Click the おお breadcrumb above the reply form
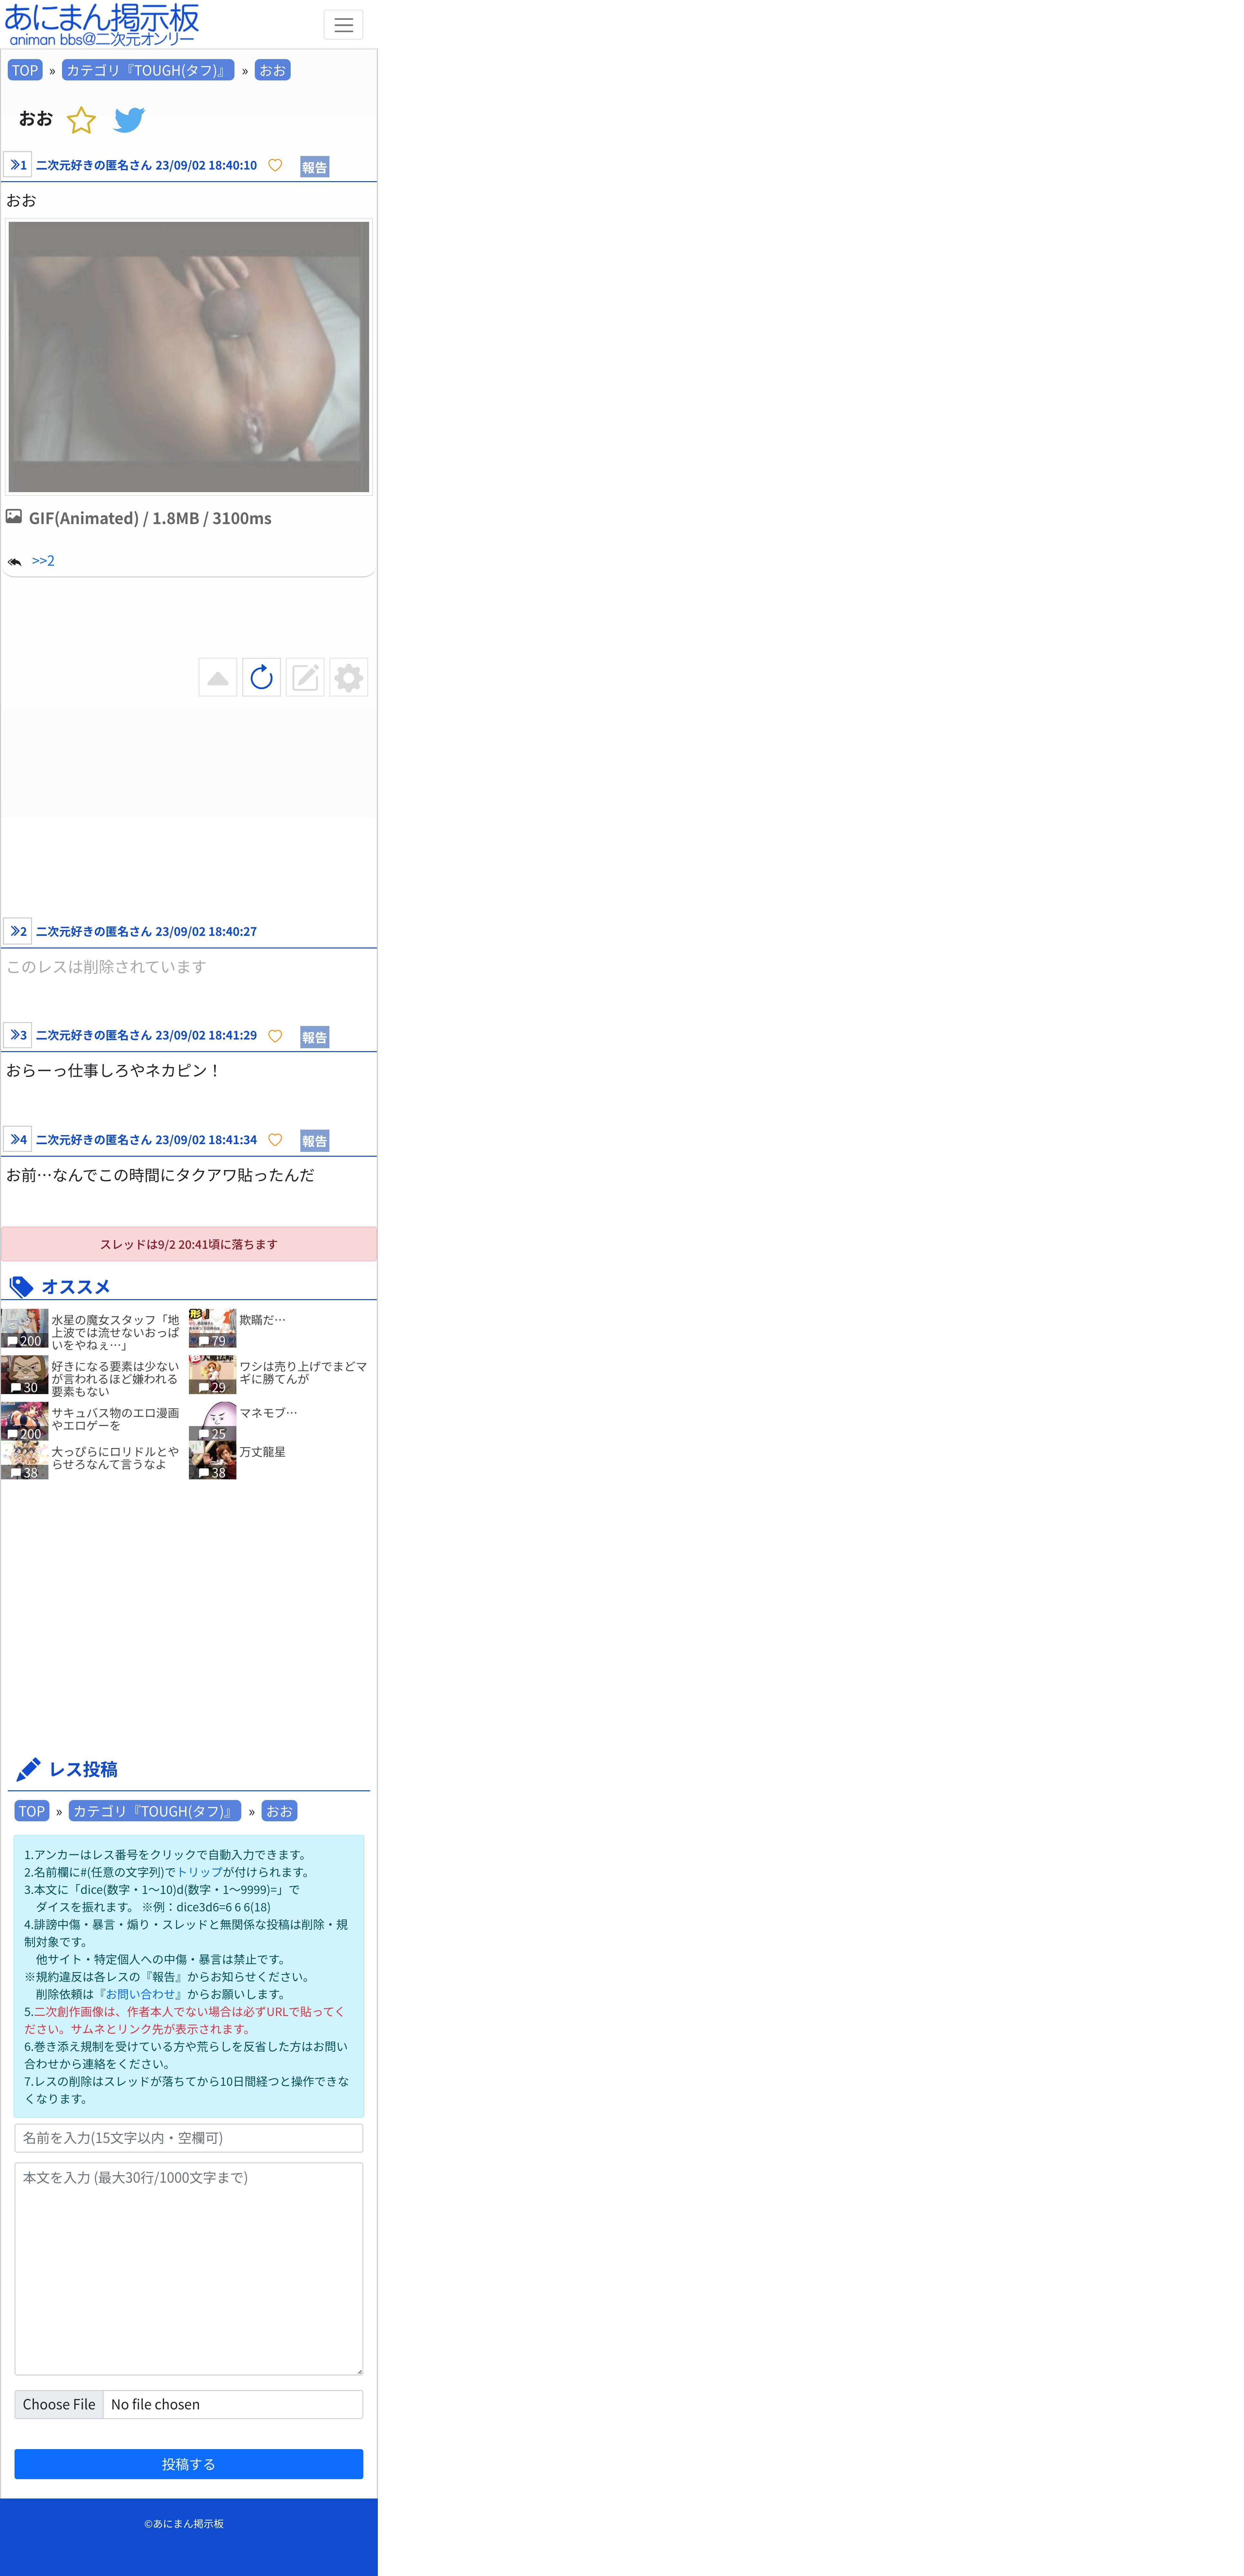This screenshot has width=1244, height=2576. 279,1811
